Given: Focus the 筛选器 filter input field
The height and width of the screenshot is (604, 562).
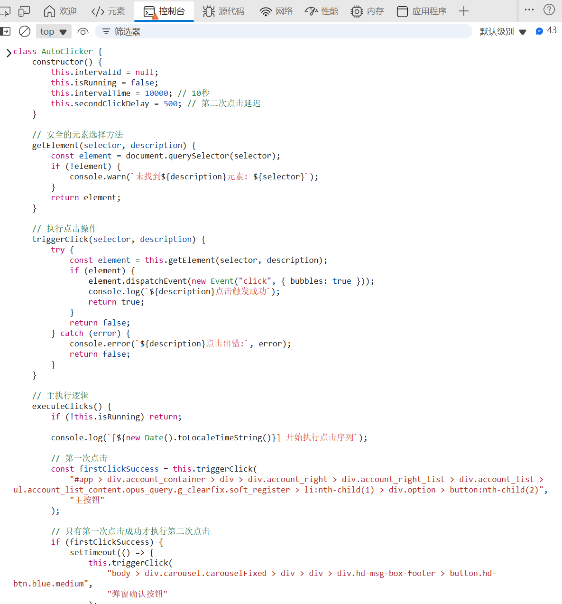Looking at the screenshot, I should pyautogui.click(x=284, y=31).
